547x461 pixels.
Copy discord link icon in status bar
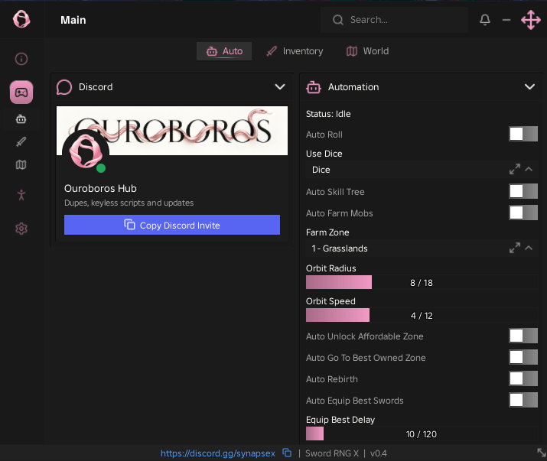click(x=287, y=453)
